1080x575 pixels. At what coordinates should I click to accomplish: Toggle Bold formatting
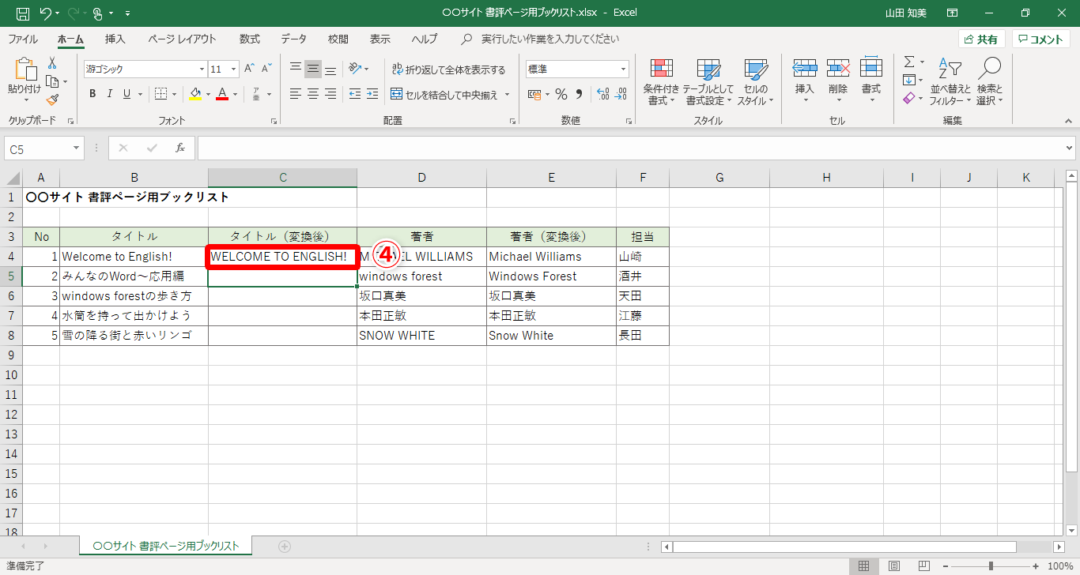point(92,94)
